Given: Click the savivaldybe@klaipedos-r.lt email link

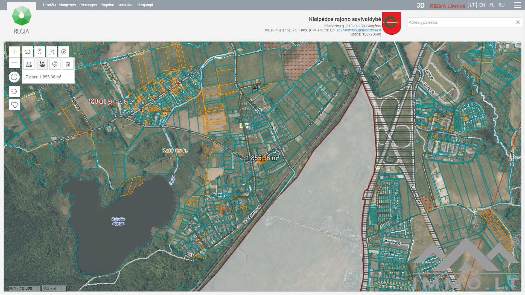Looking at the screenshot, I should pyautogui.click(x=358, y=30).
